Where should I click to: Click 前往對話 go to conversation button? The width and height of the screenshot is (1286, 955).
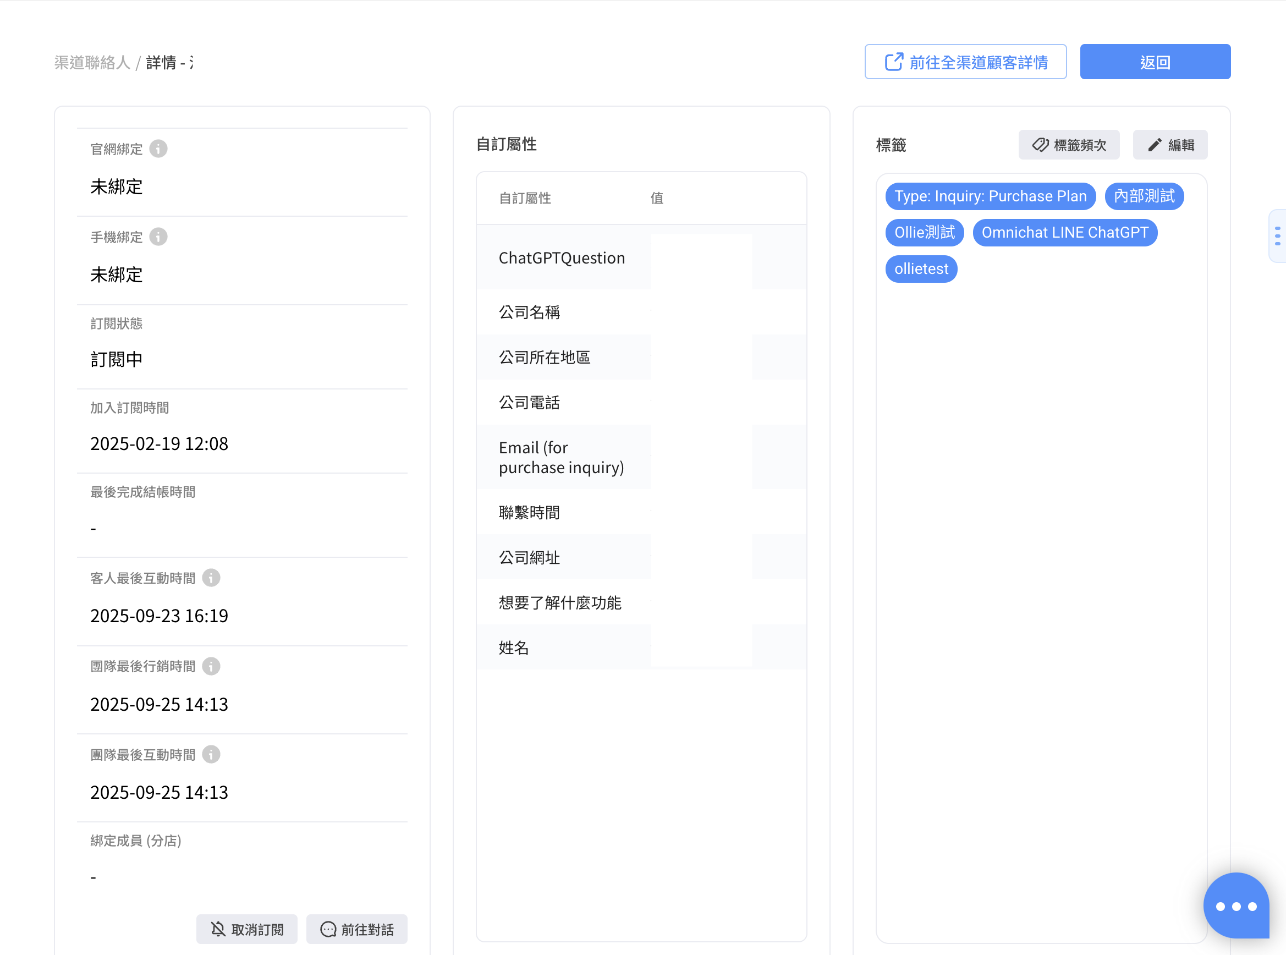[x=356, y=929]
